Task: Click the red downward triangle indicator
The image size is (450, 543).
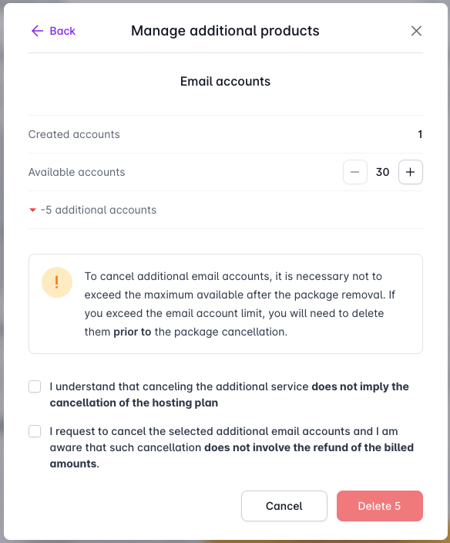Action: tap(33, 210)
